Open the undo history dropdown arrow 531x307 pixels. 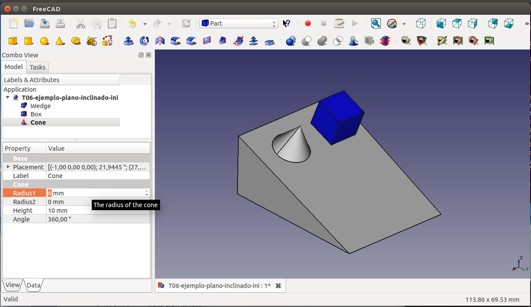click(x=145, y=24)
